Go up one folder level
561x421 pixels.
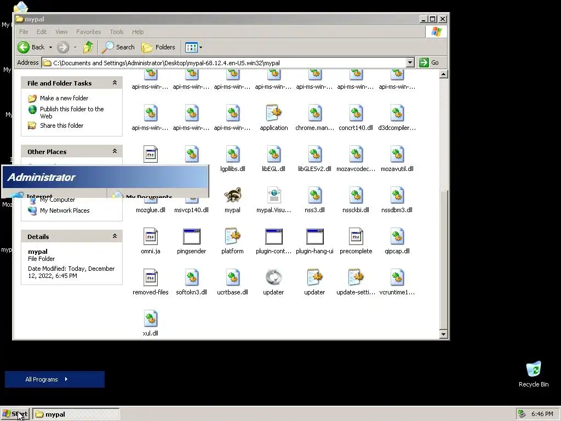click(88, 47)
